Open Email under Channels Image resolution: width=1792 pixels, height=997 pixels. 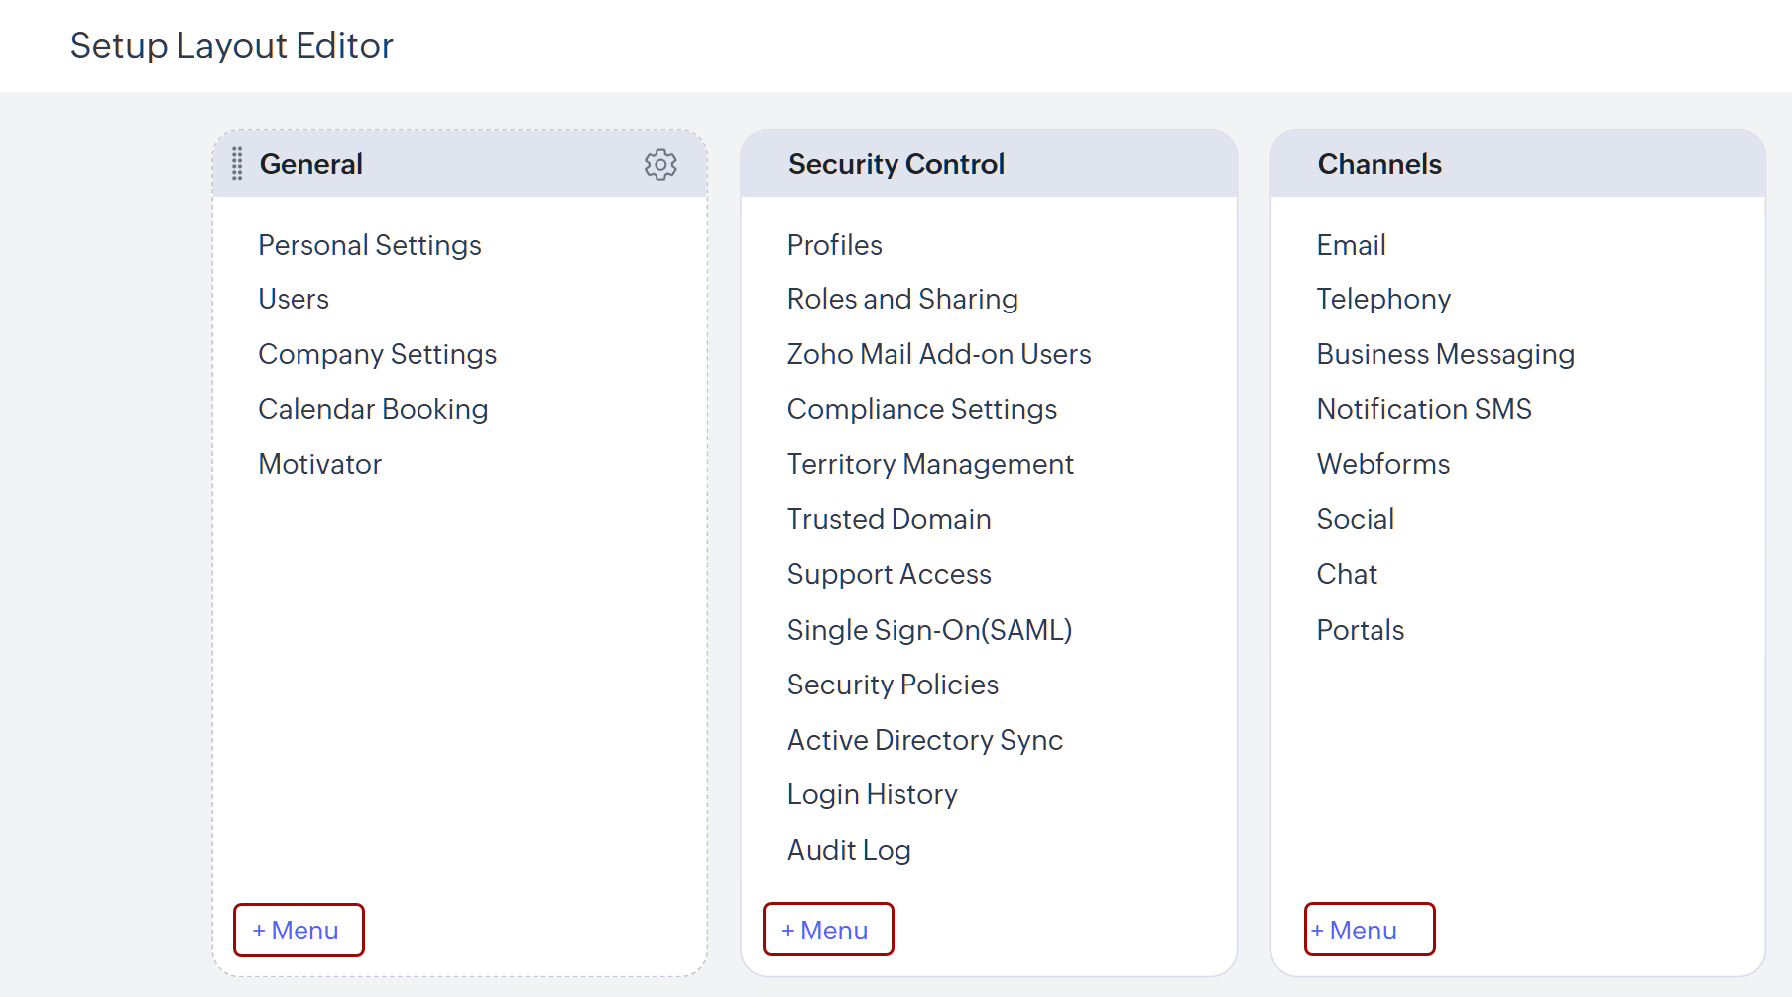(1351, 245)
